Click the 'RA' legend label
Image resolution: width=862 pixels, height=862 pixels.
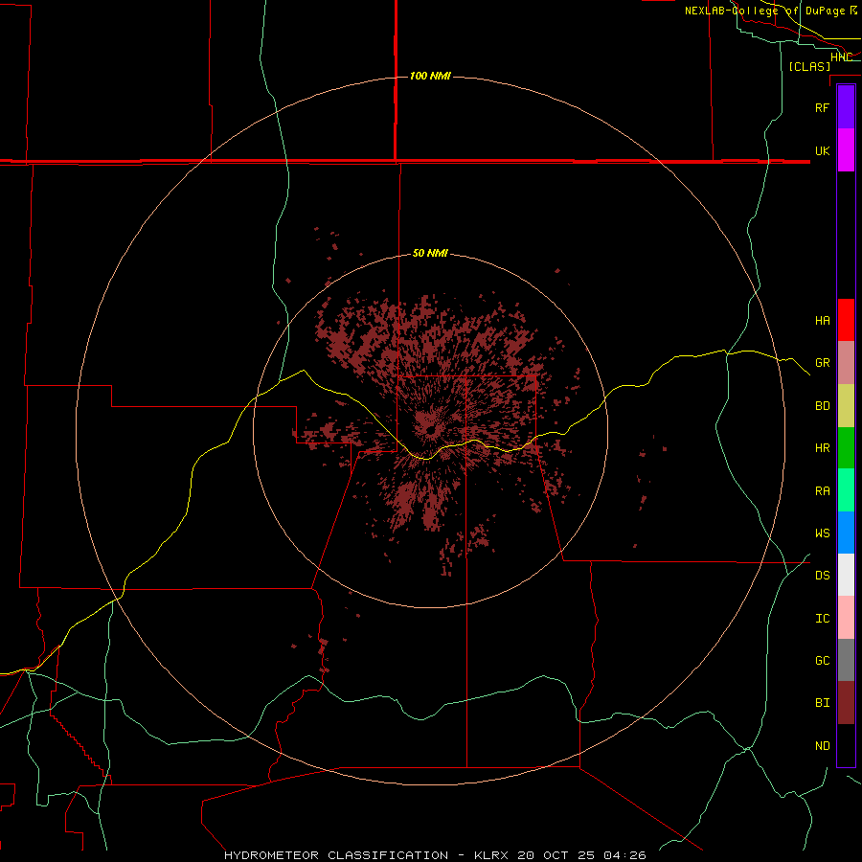coord(823,491)
